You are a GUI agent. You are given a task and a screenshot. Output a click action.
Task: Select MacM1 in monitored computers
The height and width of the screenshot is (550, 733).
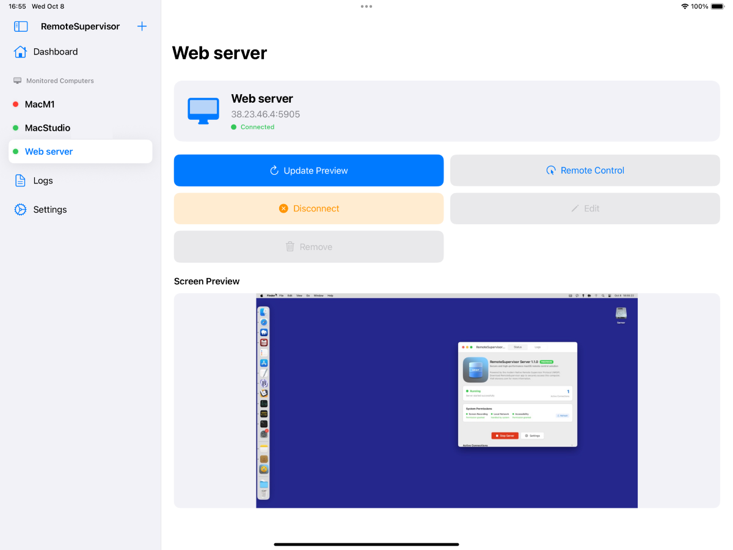pos(40,105)
